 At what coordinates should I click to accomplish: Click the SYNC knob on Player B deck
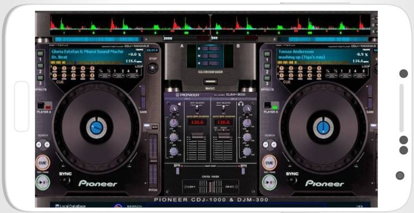click(x=292, y=181)
